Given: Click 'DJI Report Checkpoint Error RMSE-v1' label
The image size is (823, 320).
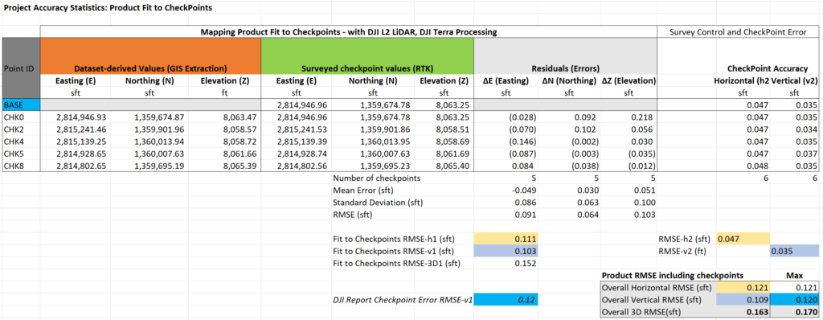Looking at the screenshot, I should click(x=403, y=300).
